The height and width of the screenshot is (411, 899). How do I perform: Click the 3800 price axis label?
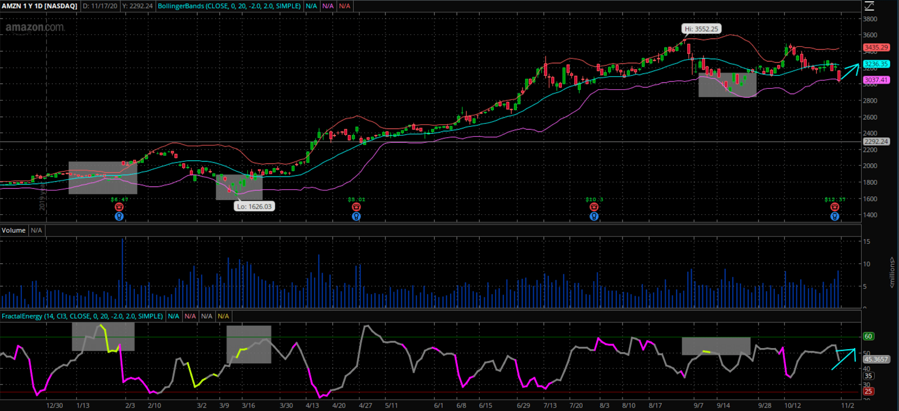click(870, 19)
